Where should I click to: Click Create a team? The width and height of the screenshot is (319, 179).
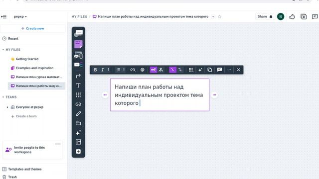24,116
